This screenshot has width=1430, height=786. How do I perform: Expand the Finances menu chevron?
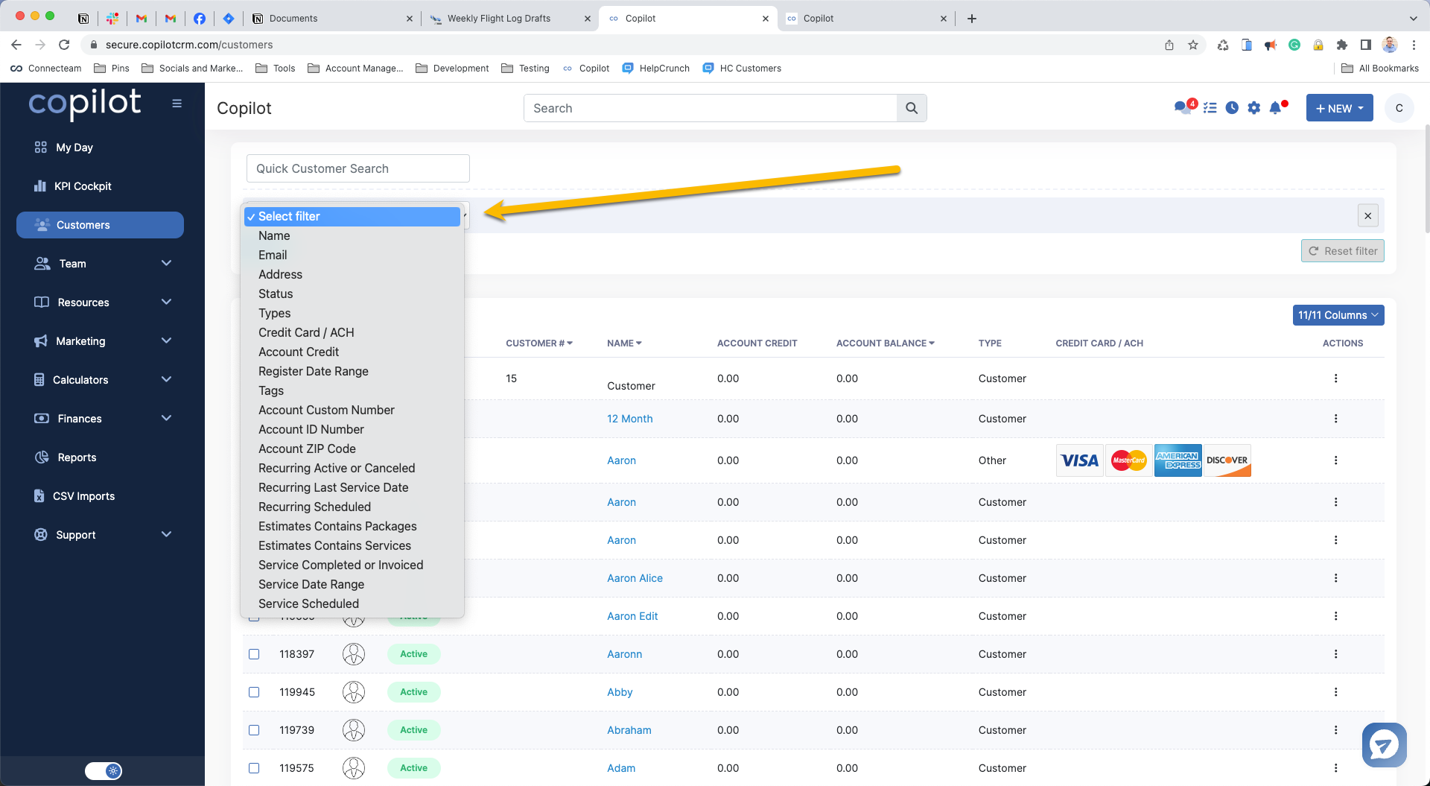[167, 418]
